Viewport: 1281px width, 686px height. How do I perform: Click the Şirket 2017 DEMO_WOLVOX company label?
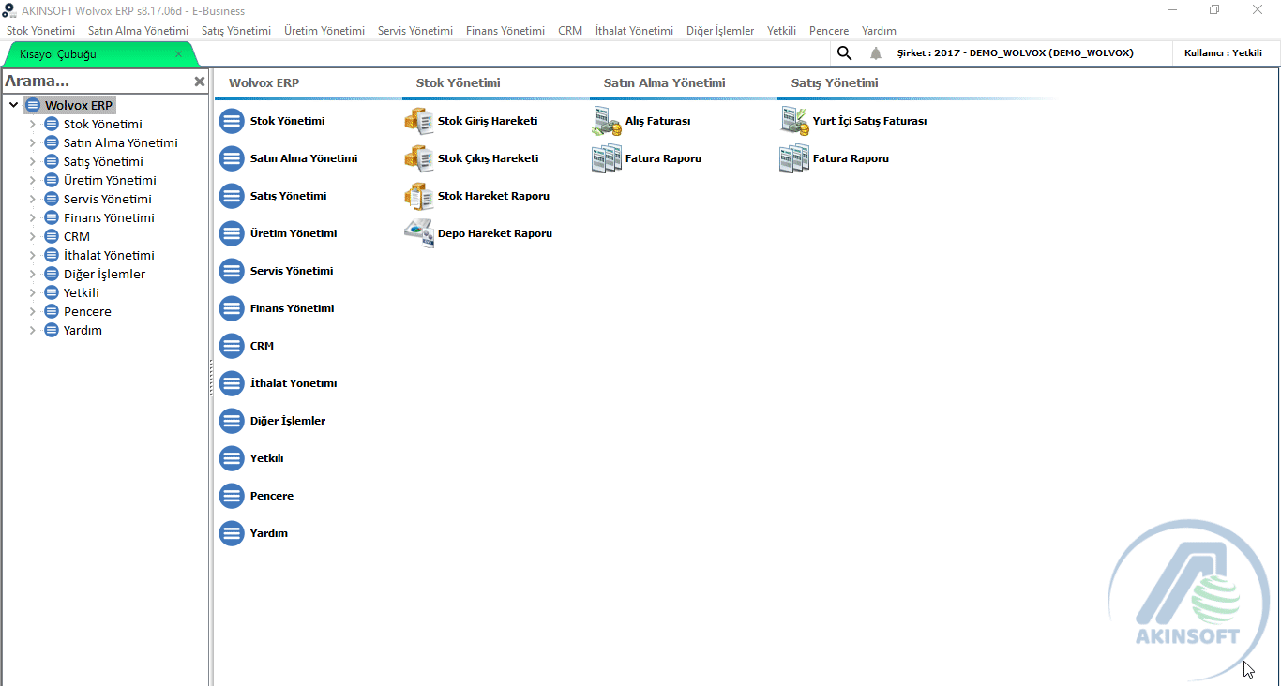1015,53
